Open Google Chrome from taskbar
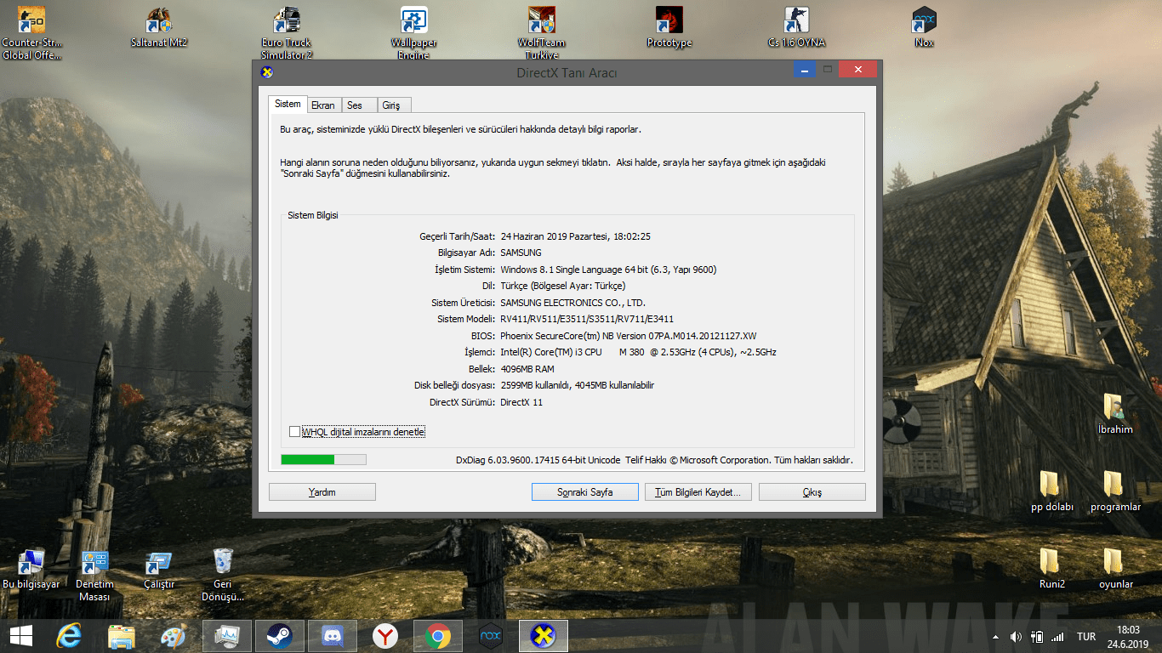This screenshot has width=1162, height=653. pos(438,636)
